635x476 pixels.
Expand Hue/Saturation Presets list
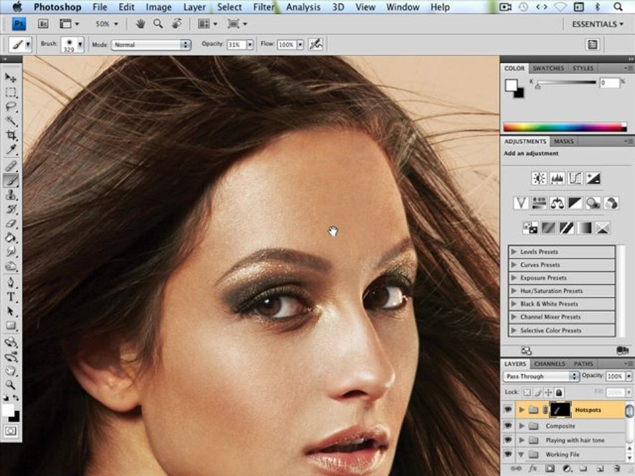click(x=515, y=291)
